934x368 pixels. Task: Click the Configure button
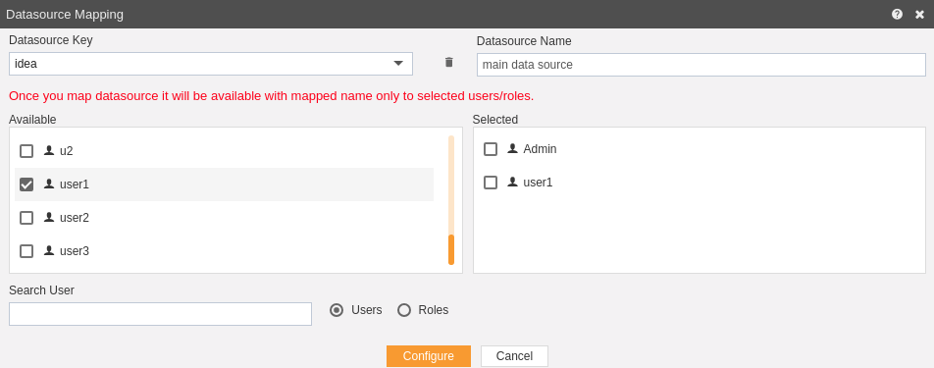[429, 356]
